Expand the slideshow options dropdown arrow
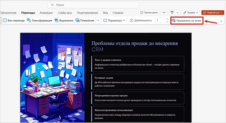Screen dimensions: 226x123 [x=178, y=12]
